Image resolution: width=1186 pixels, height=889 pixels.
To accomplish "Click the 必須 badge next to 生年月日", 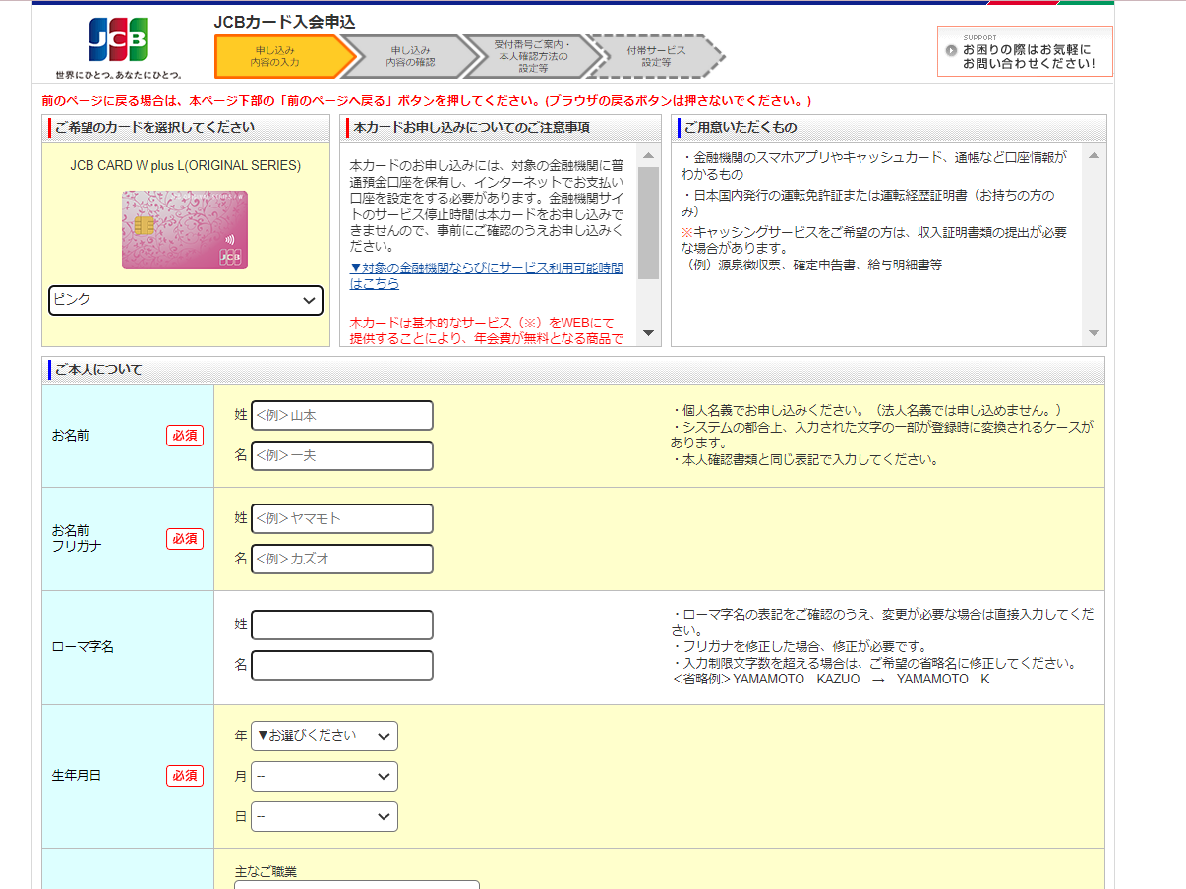I will point(185,776).
